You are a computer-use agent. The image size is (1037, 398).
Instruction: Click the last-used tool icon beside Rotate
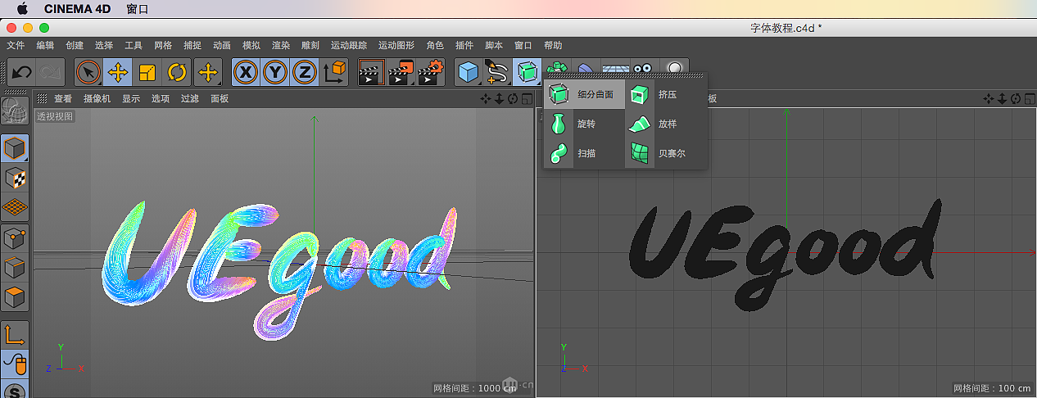(207, 73)
